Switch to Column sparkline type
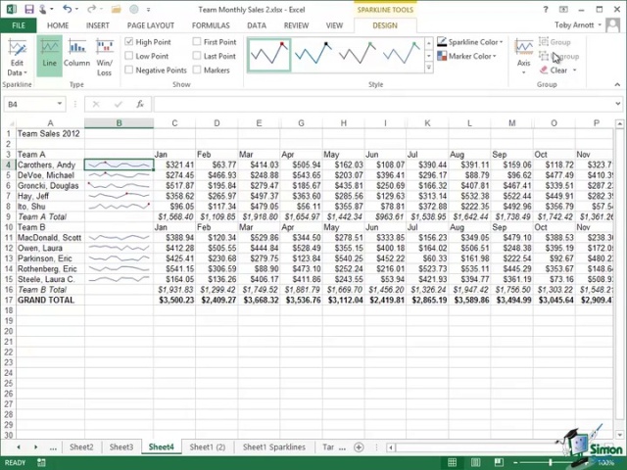Image resolution: width=627 pixels, height=470 pixels. tap(77, 54)
